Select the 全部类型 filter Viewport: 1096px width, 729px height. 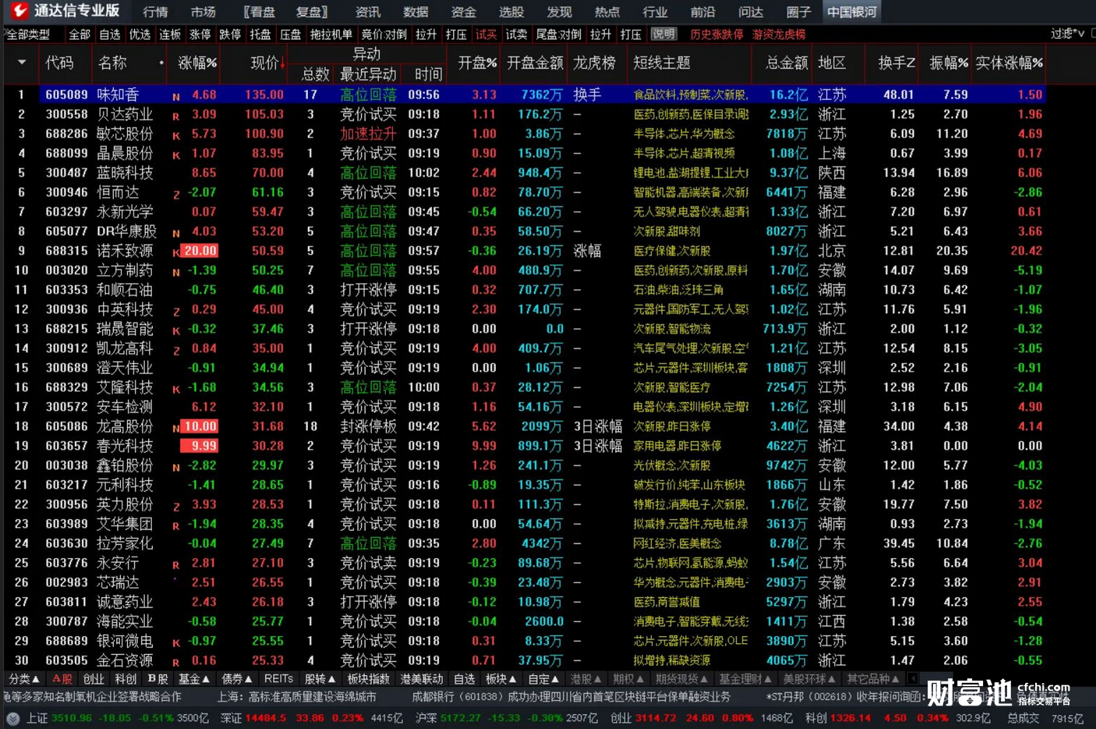click(28, 34)
